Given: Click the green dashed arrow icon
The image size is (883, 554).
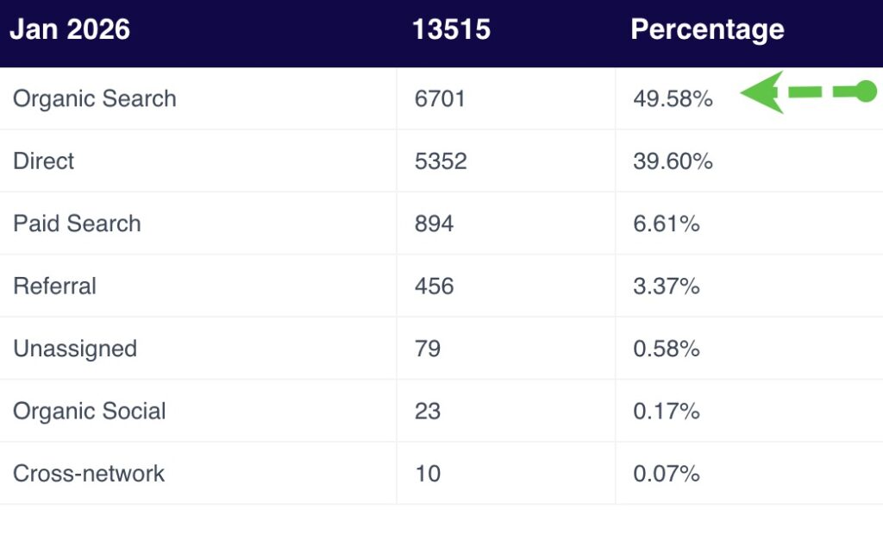Looking at the screenshot, I should pos(806,92).
